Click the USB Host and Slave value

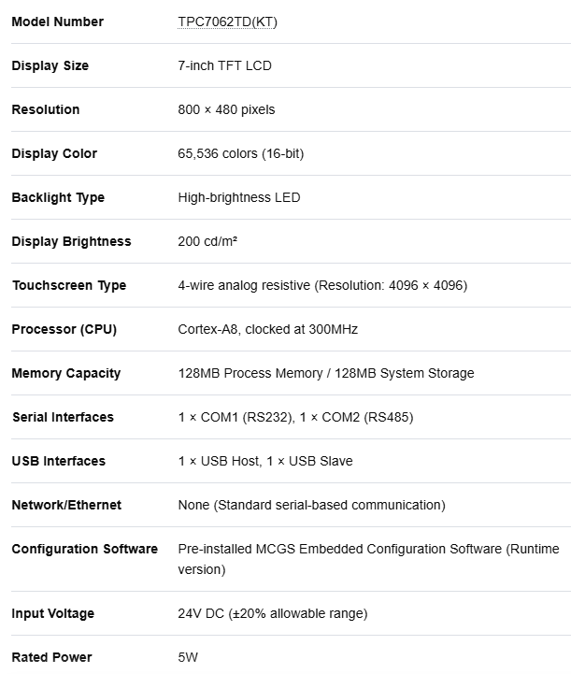pyautogui.click(x=265, y=461)
